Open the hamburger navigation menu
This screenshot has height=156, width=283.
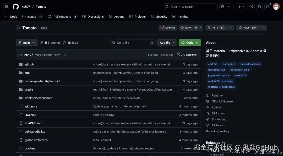(7, 7)
